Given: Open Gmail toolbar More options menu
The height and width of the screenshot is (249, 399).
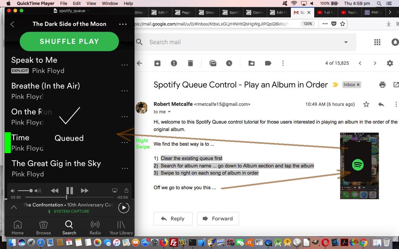Looking at the screenshot, I should click(x=283, y=63).
